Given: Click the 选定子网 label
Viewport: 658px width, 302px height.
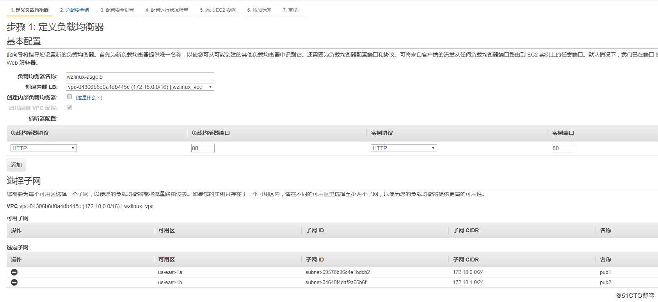Looking at the screenshot, I should click(18, 247).
